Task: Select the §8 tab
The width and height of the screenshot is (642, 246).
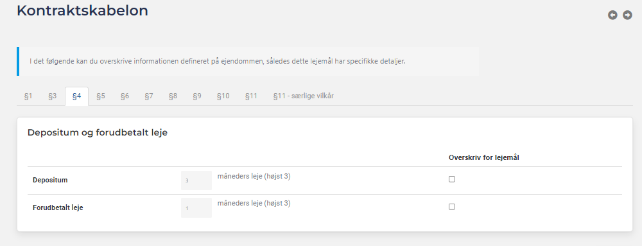Action: [x=173, y=96]
